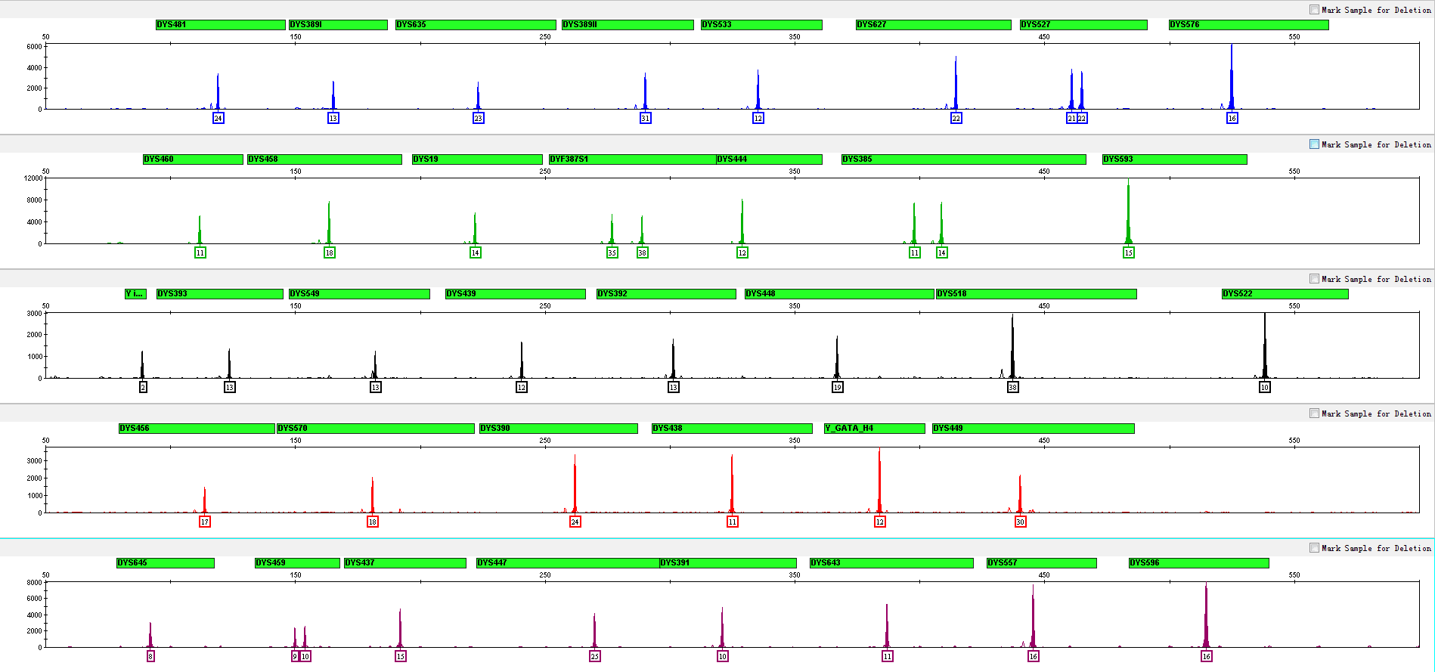Viewport: 1435px width, 672px height.
Task: Click the DYS596 marker header
Action: click(x=1198, y=563)
